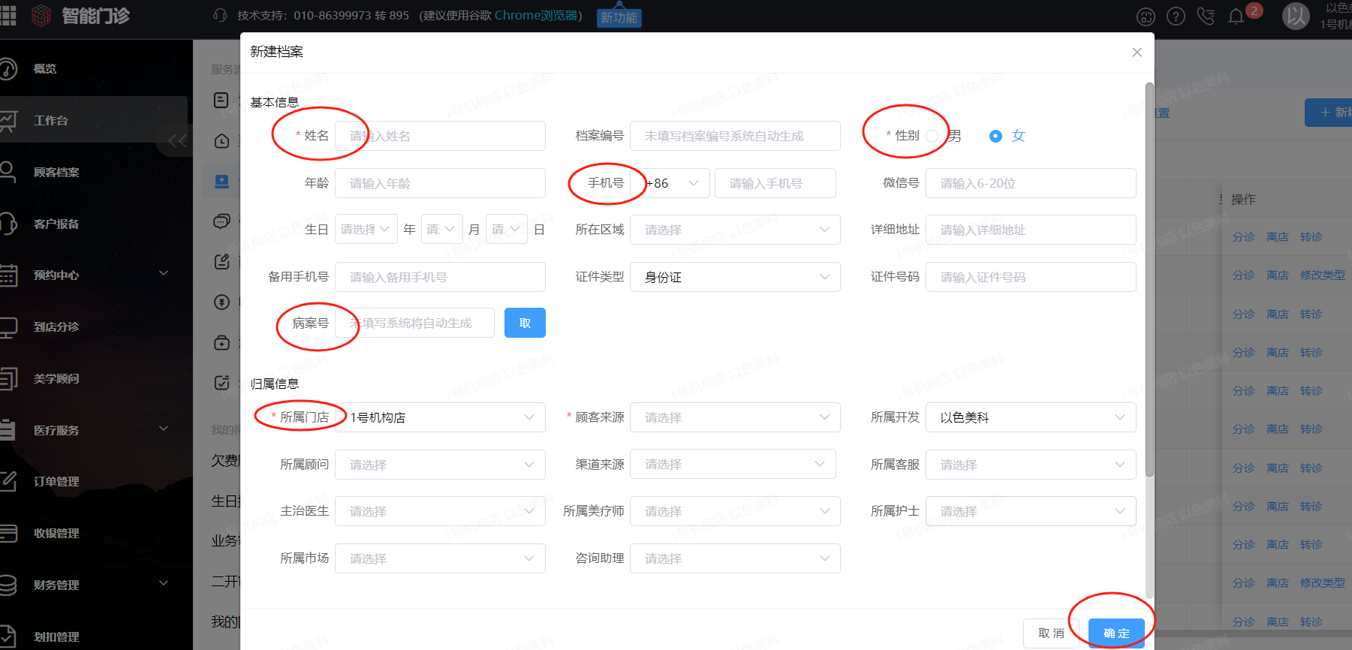Click the customer service face icon

1146,17
